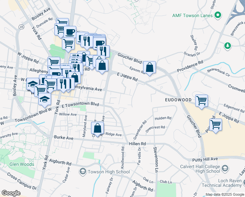Click the Calvert Hall College High School icon
Screen dimensions: 245x197
(x=225, y=168)
